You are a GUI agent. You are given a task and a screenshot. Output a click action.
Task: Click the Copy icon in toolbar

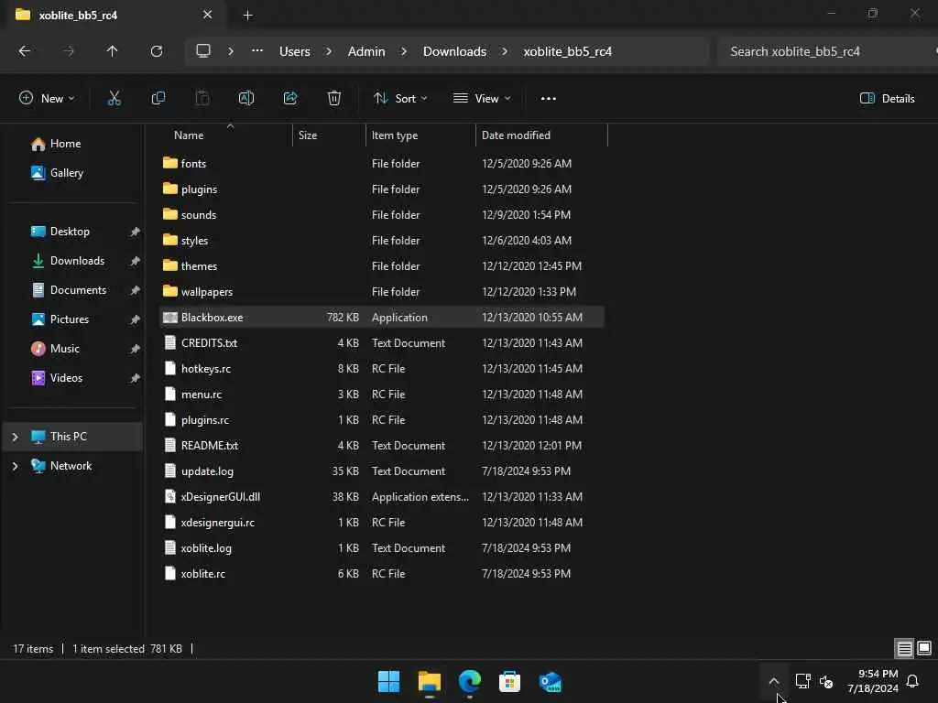pyautogui.click(x=158, y=98)
